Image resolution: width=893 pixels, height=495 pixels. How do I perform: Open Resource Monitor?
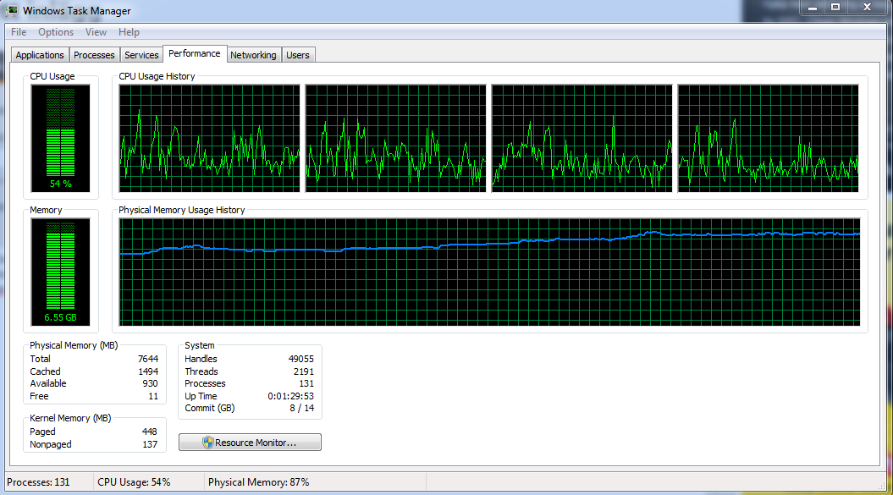pos(250,443)
